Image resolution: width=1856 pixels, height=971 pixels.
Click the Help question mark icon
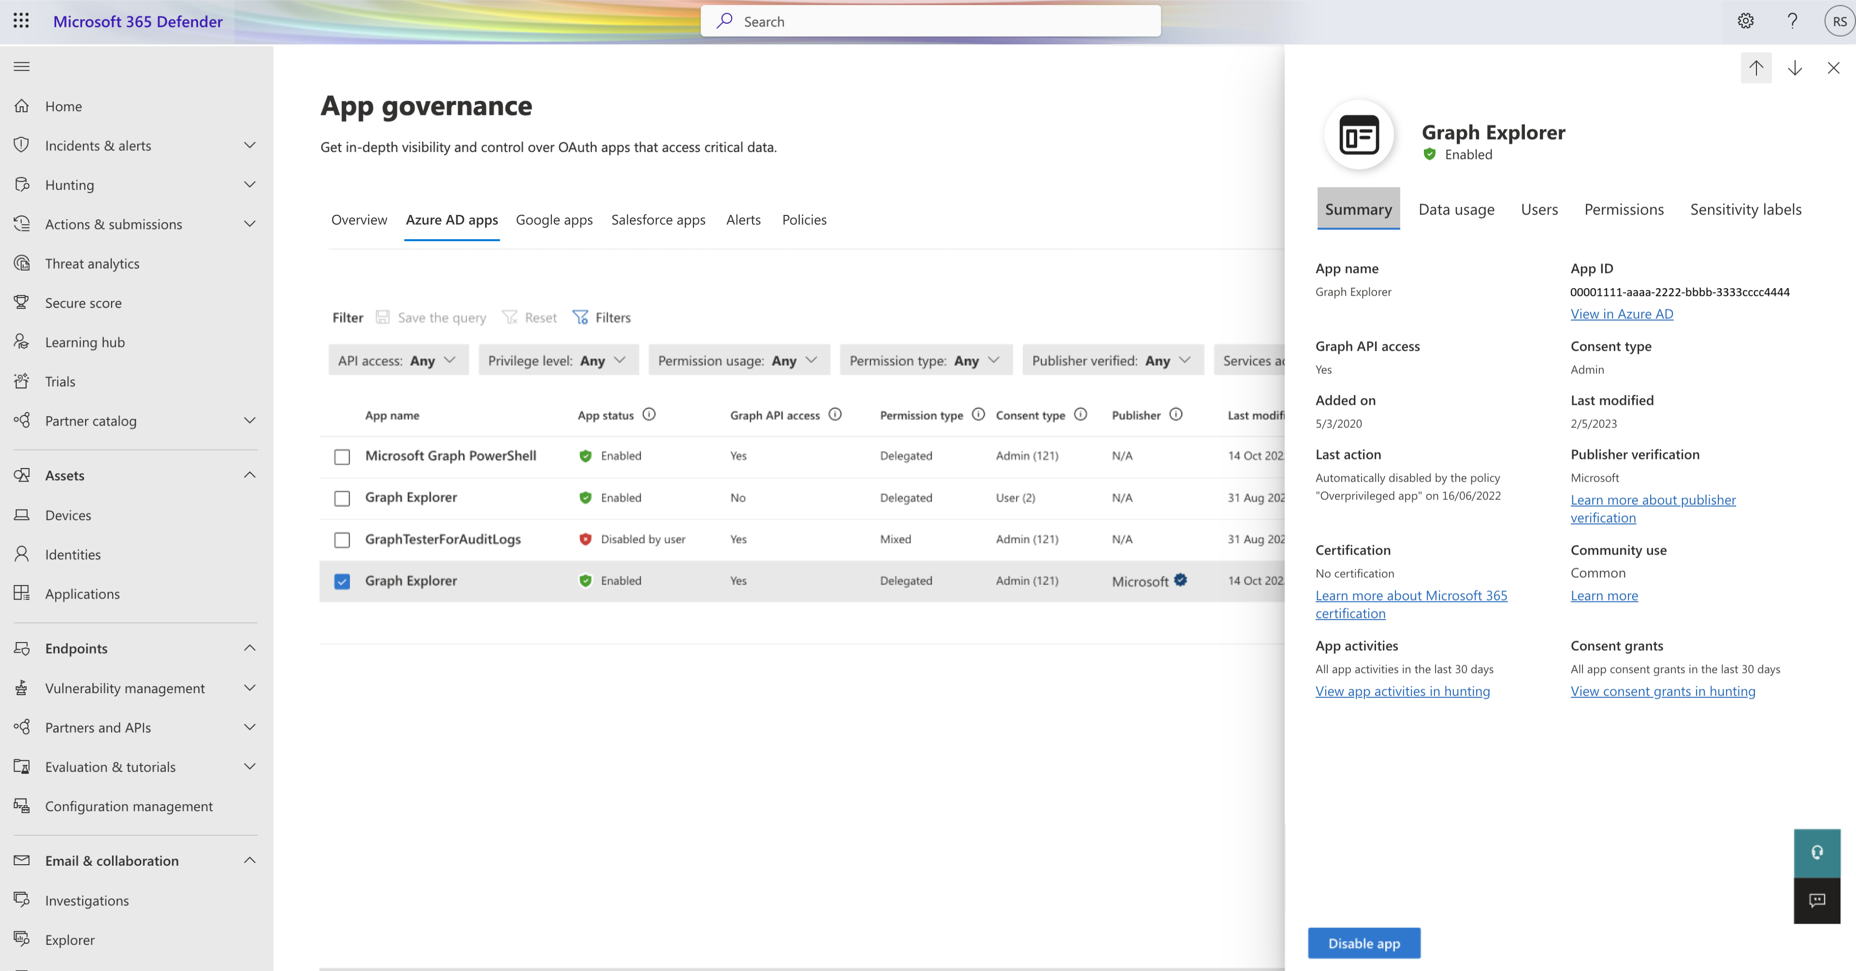(x=1791, y=21)
